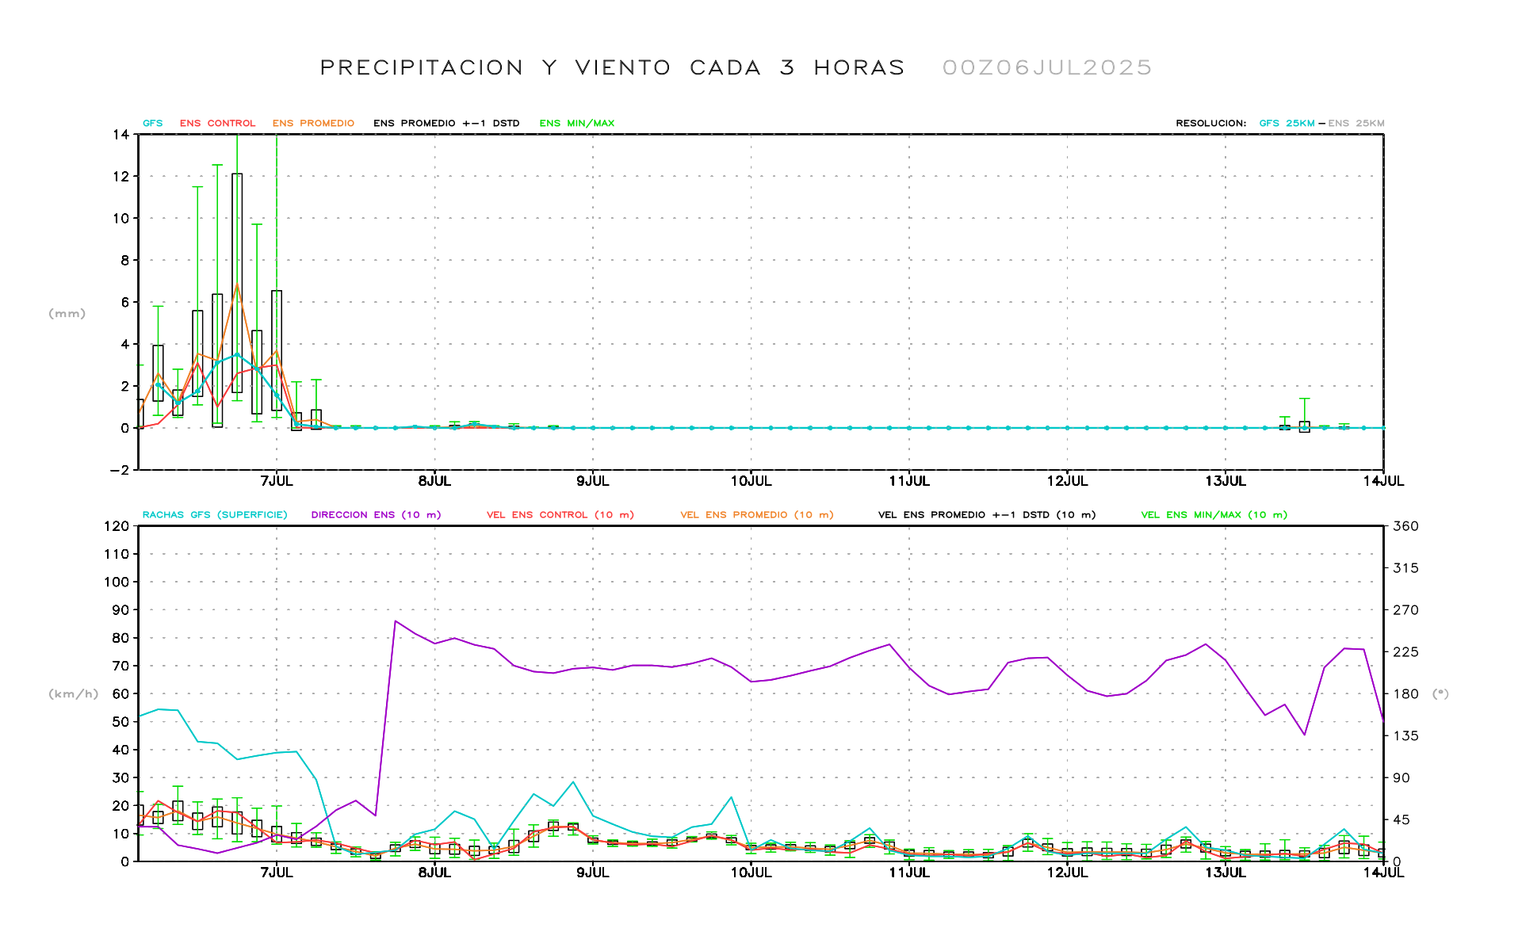Click '135' on the wind direction axis
The width and height of the screenshot is (1522, 951).
point(1405,736)
